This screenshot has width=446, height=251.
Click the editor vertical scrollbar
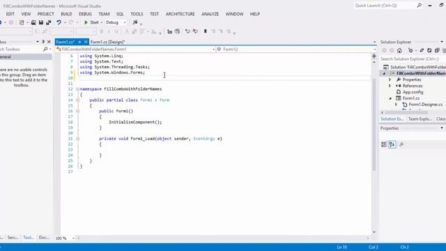pyautogui.click(x=374, y=124)
